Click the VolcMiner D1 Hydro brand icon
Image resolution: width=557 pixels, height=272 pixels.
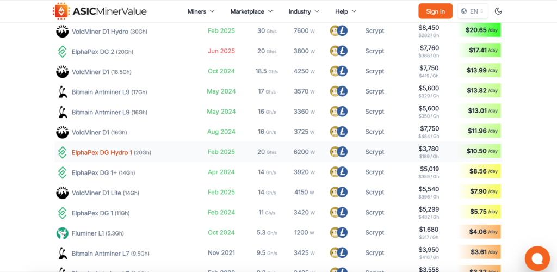click(62, 31)
